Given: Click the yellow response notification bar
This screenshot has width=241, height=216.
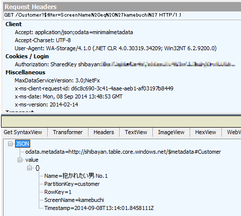Looking at the screenshot, I should pos(121,122).
